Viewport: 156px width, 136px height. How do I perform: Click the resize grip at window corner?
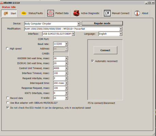[154, 134]
